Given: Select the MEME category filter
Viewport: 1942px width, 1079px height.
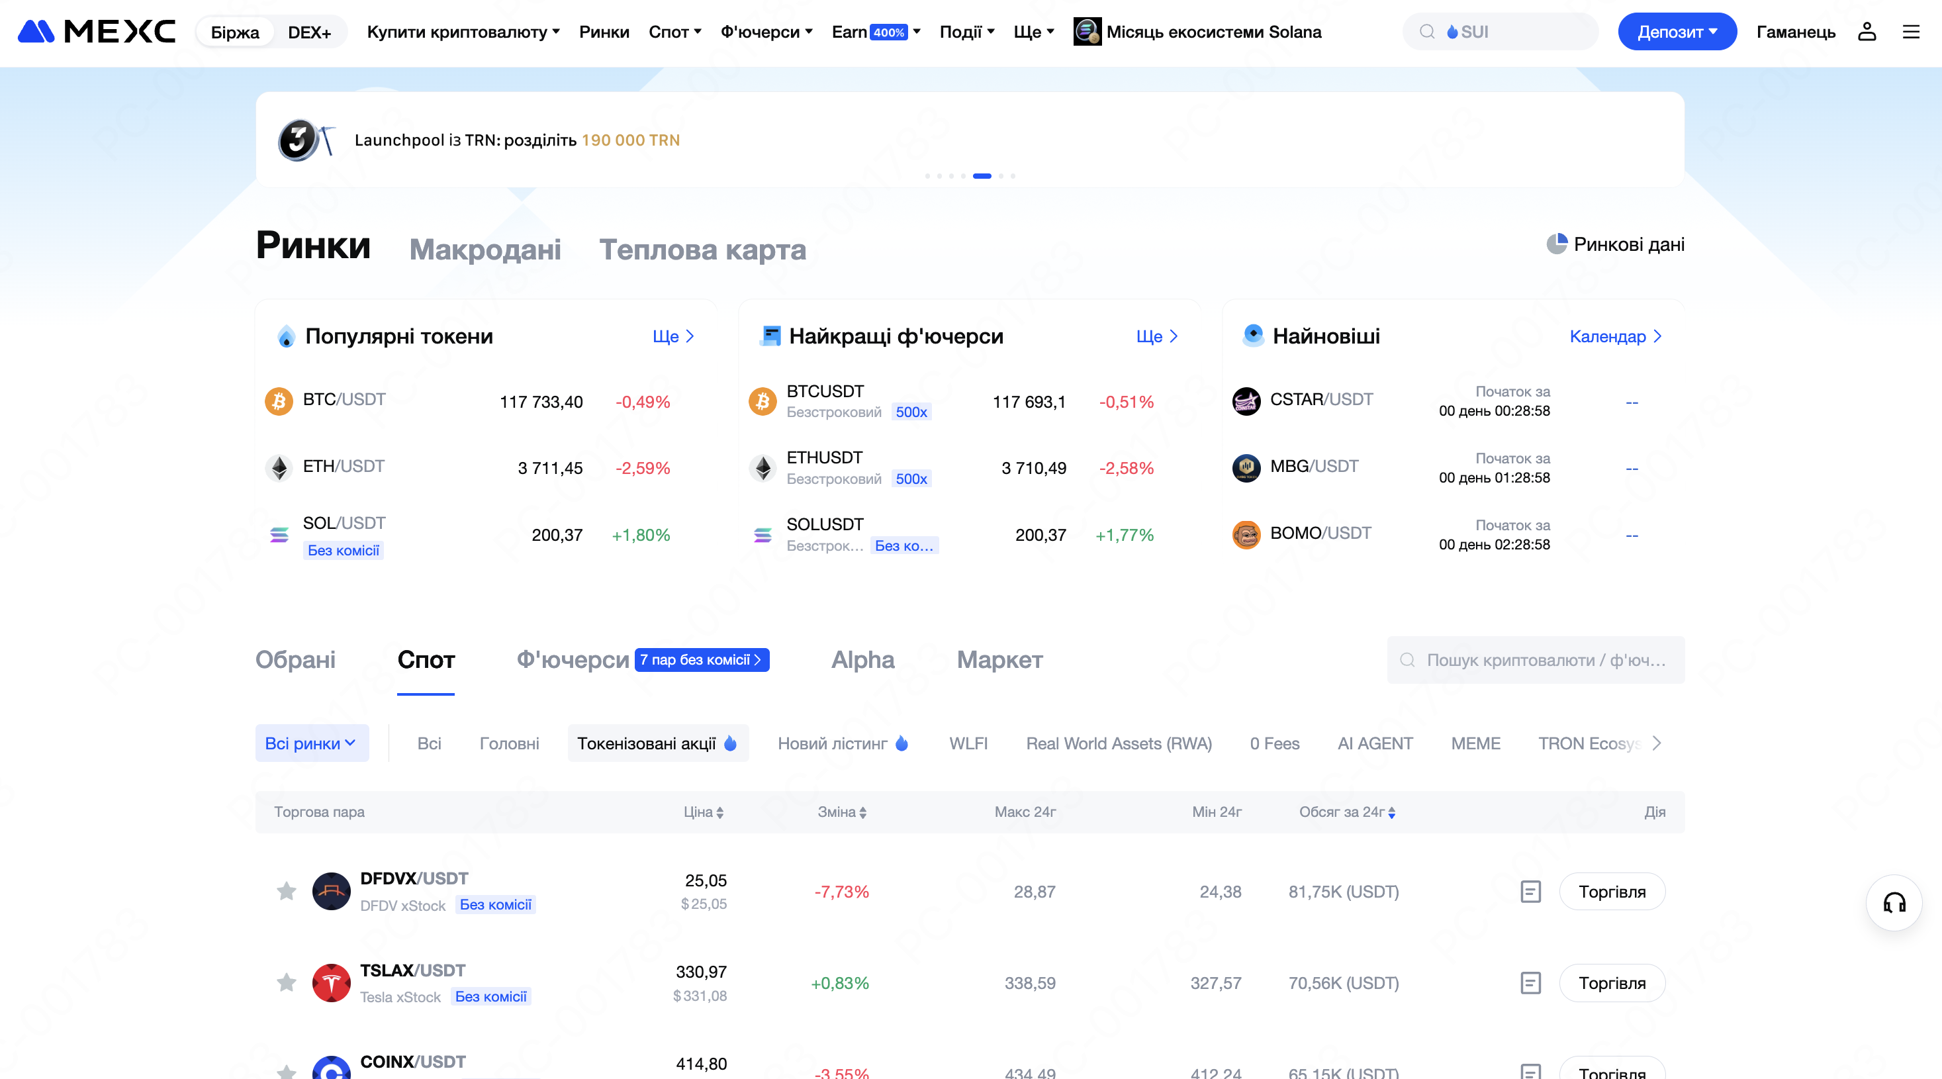Looking at the screenshot, I should (1475, 743).
